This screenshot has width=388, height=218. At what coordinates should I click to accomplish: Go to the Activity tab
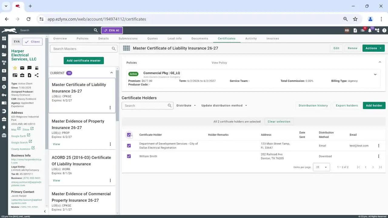tap(251, 38)
